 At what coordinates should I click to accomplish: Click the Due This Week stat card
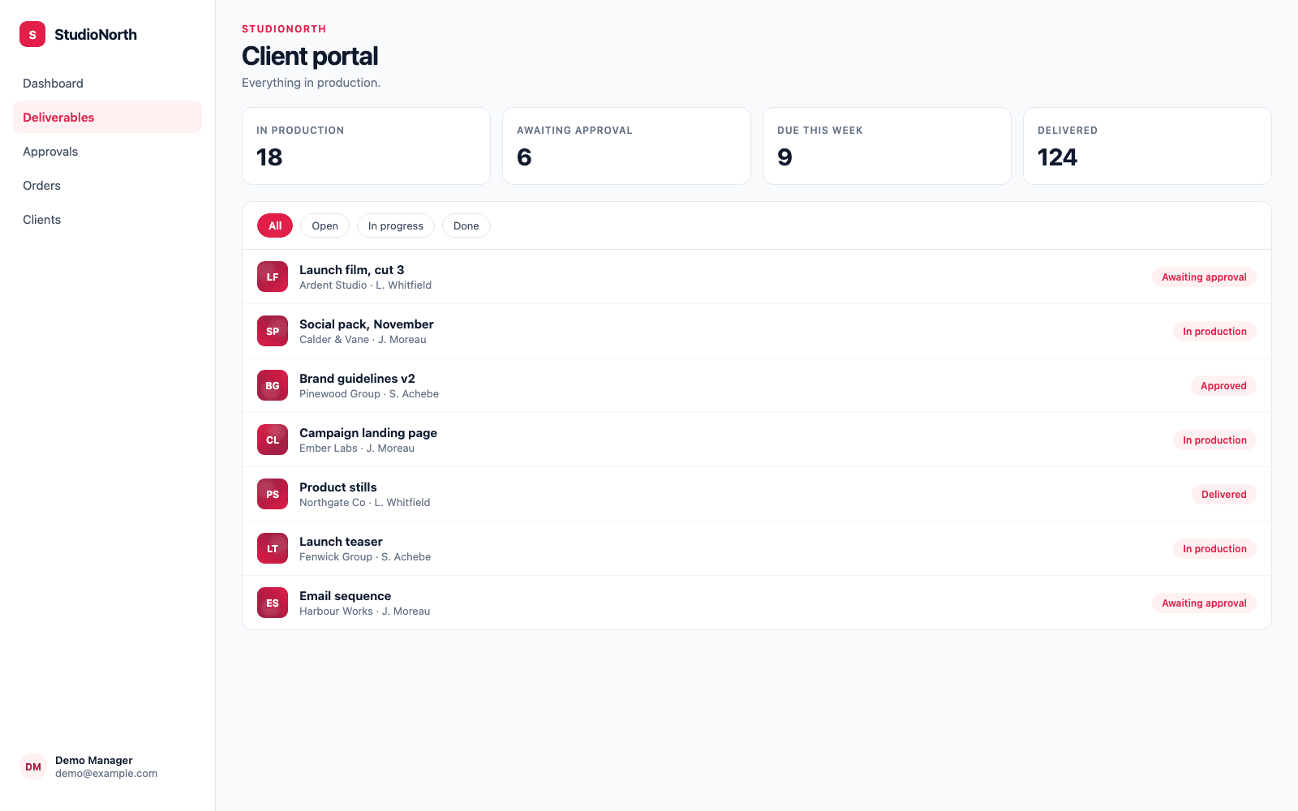tap(887, 146)
